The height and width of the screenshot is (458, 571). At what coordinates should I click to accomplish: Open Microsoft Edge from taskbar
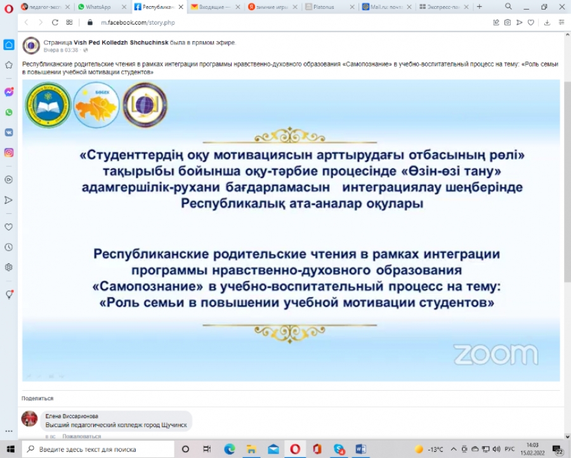tap(230, 449)
